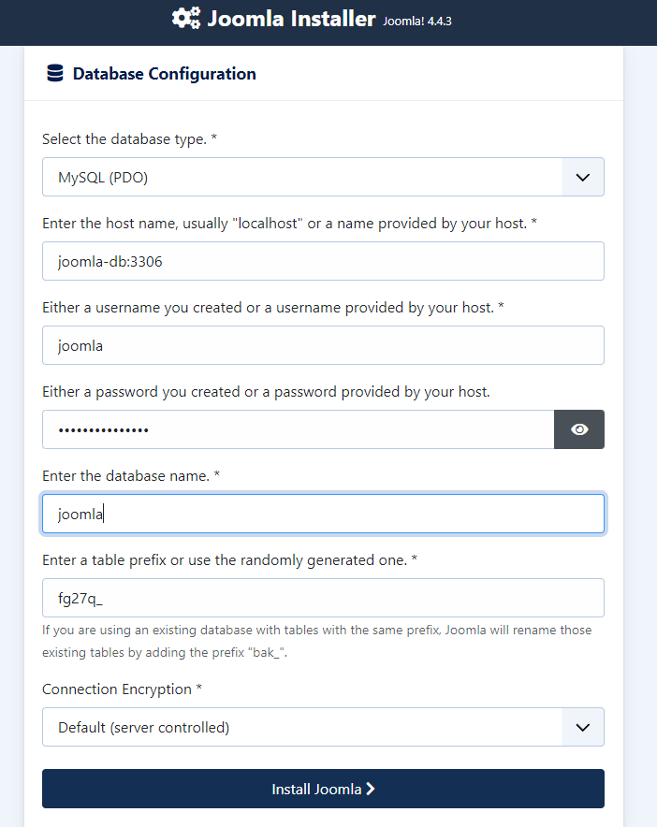Click the Joomla Installer gears icon
Viewport: 657px width, 827px height.
[x=187, y=19]
